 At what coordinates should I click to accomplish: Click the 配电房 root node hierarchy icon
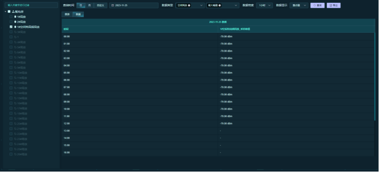(14, 12)
